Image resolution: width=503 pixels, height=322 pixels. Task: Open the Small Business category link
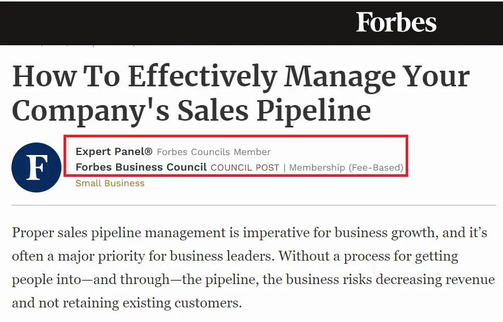tap(110, 183)
